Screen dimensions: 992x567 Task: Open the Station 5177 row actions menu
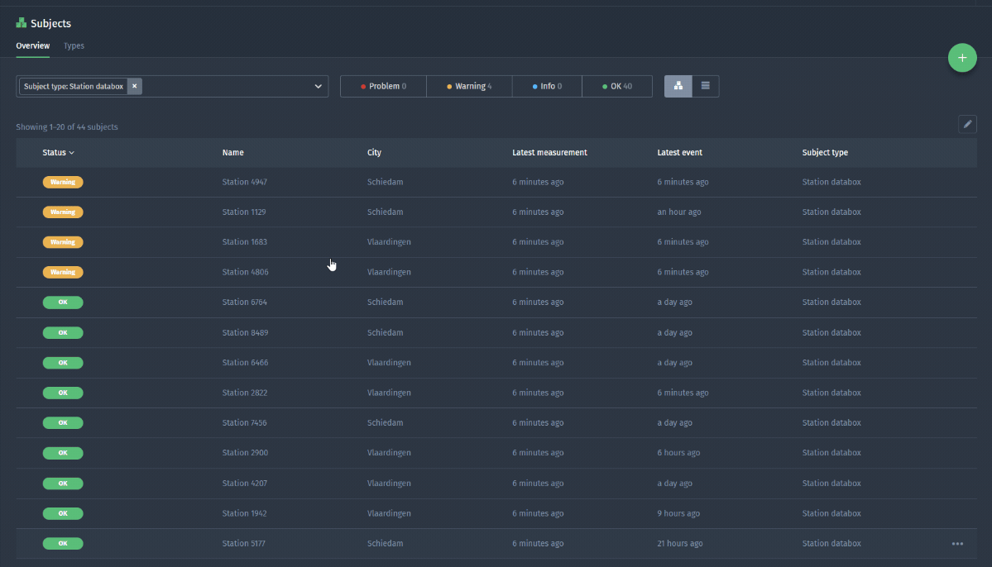pyautogui.click(x=957, y=543)
